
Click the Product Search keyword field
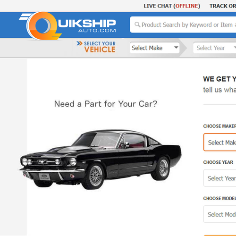point(183,25)
